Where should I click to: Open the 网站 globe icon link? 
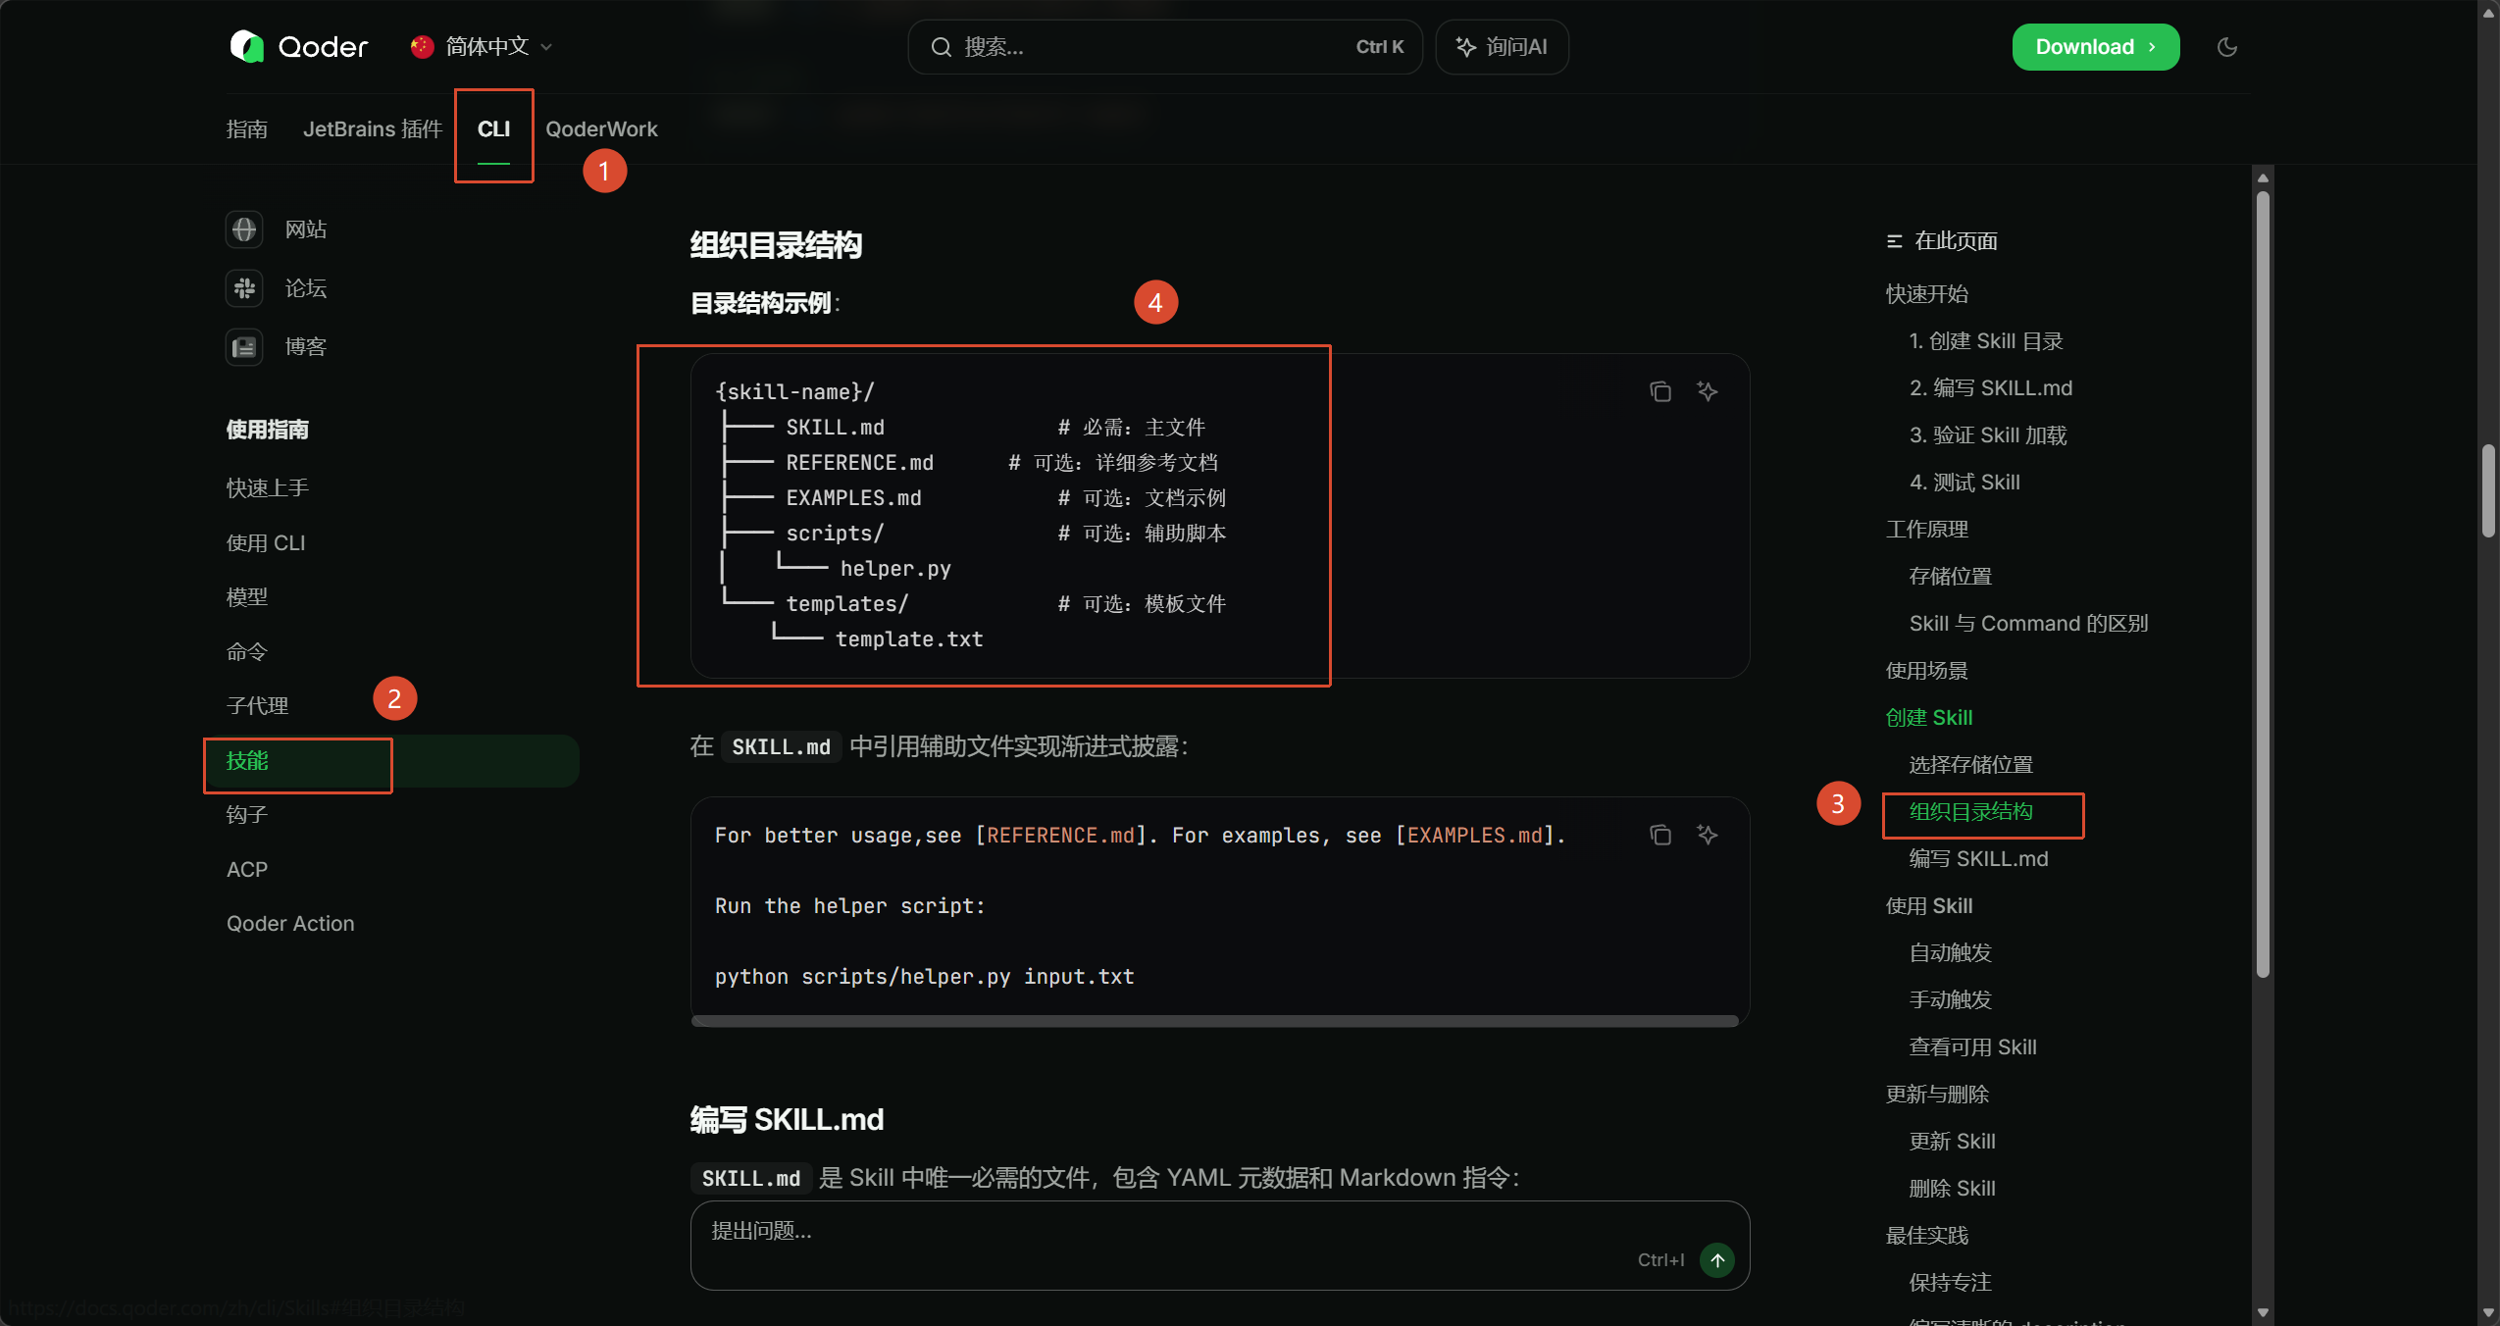244,229
